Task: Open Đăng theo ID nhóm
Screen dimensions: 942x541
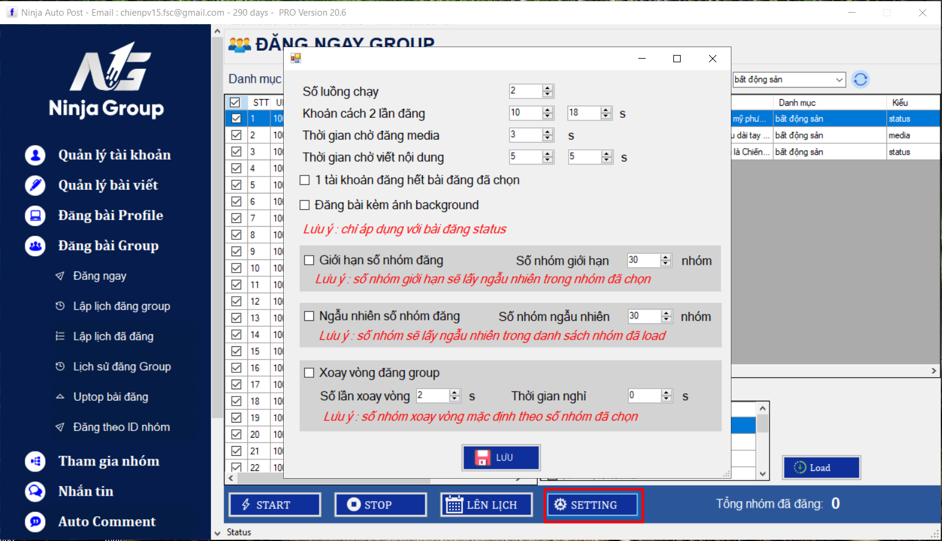Action: tap(122, 427)
